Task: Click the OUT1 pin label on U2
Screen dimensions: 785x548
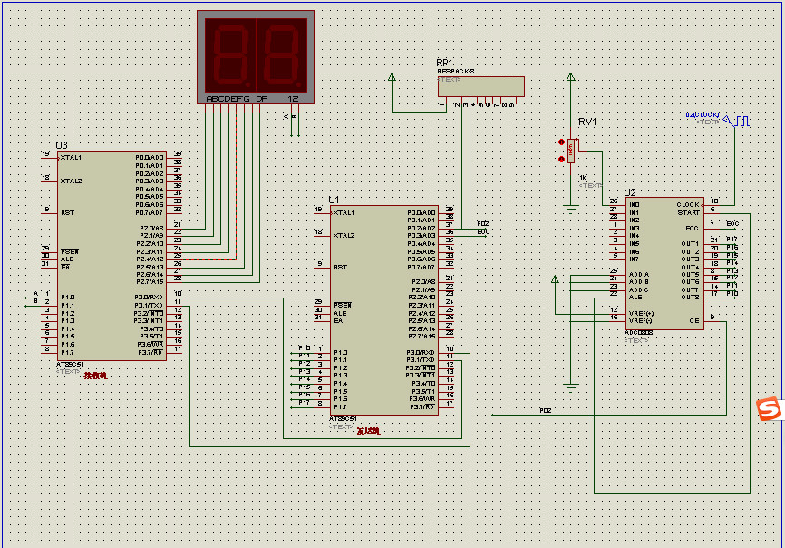Action: [690, 244]
